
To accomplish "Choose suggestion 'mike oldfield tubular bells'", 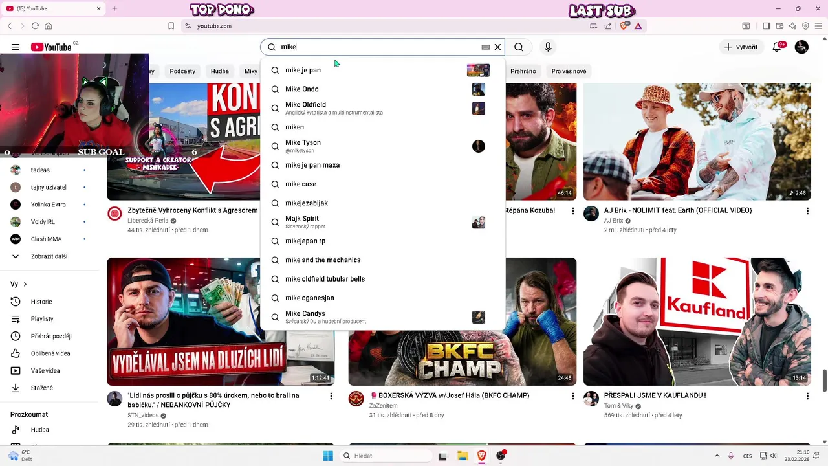I will pyautogui.click(x=382, y=279).
